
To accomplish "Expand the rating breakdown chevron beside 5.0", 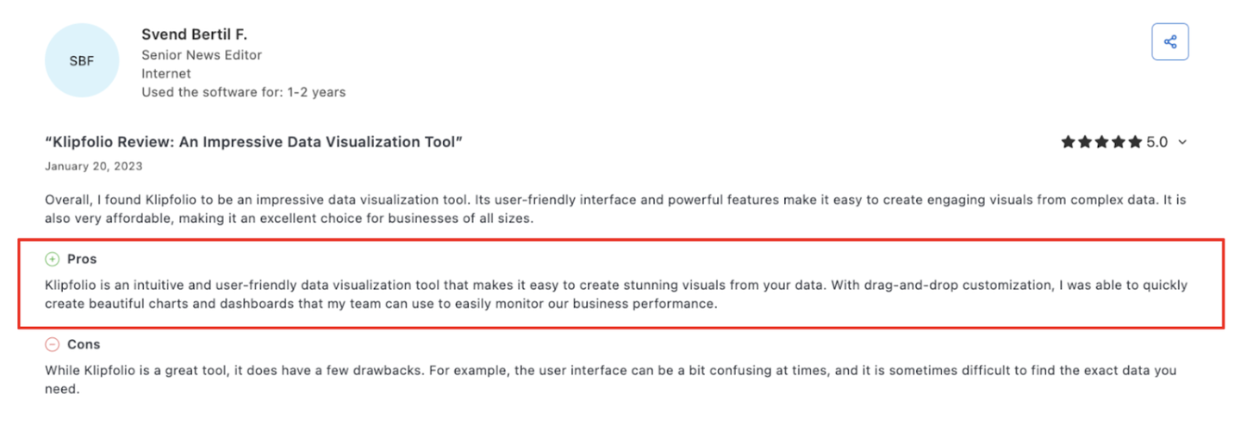I will tap(1182, 143).
